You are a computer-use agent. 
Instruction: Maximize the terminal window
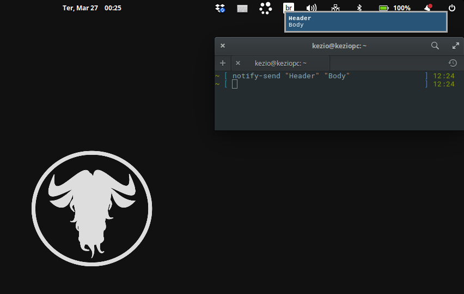[456, 46]
